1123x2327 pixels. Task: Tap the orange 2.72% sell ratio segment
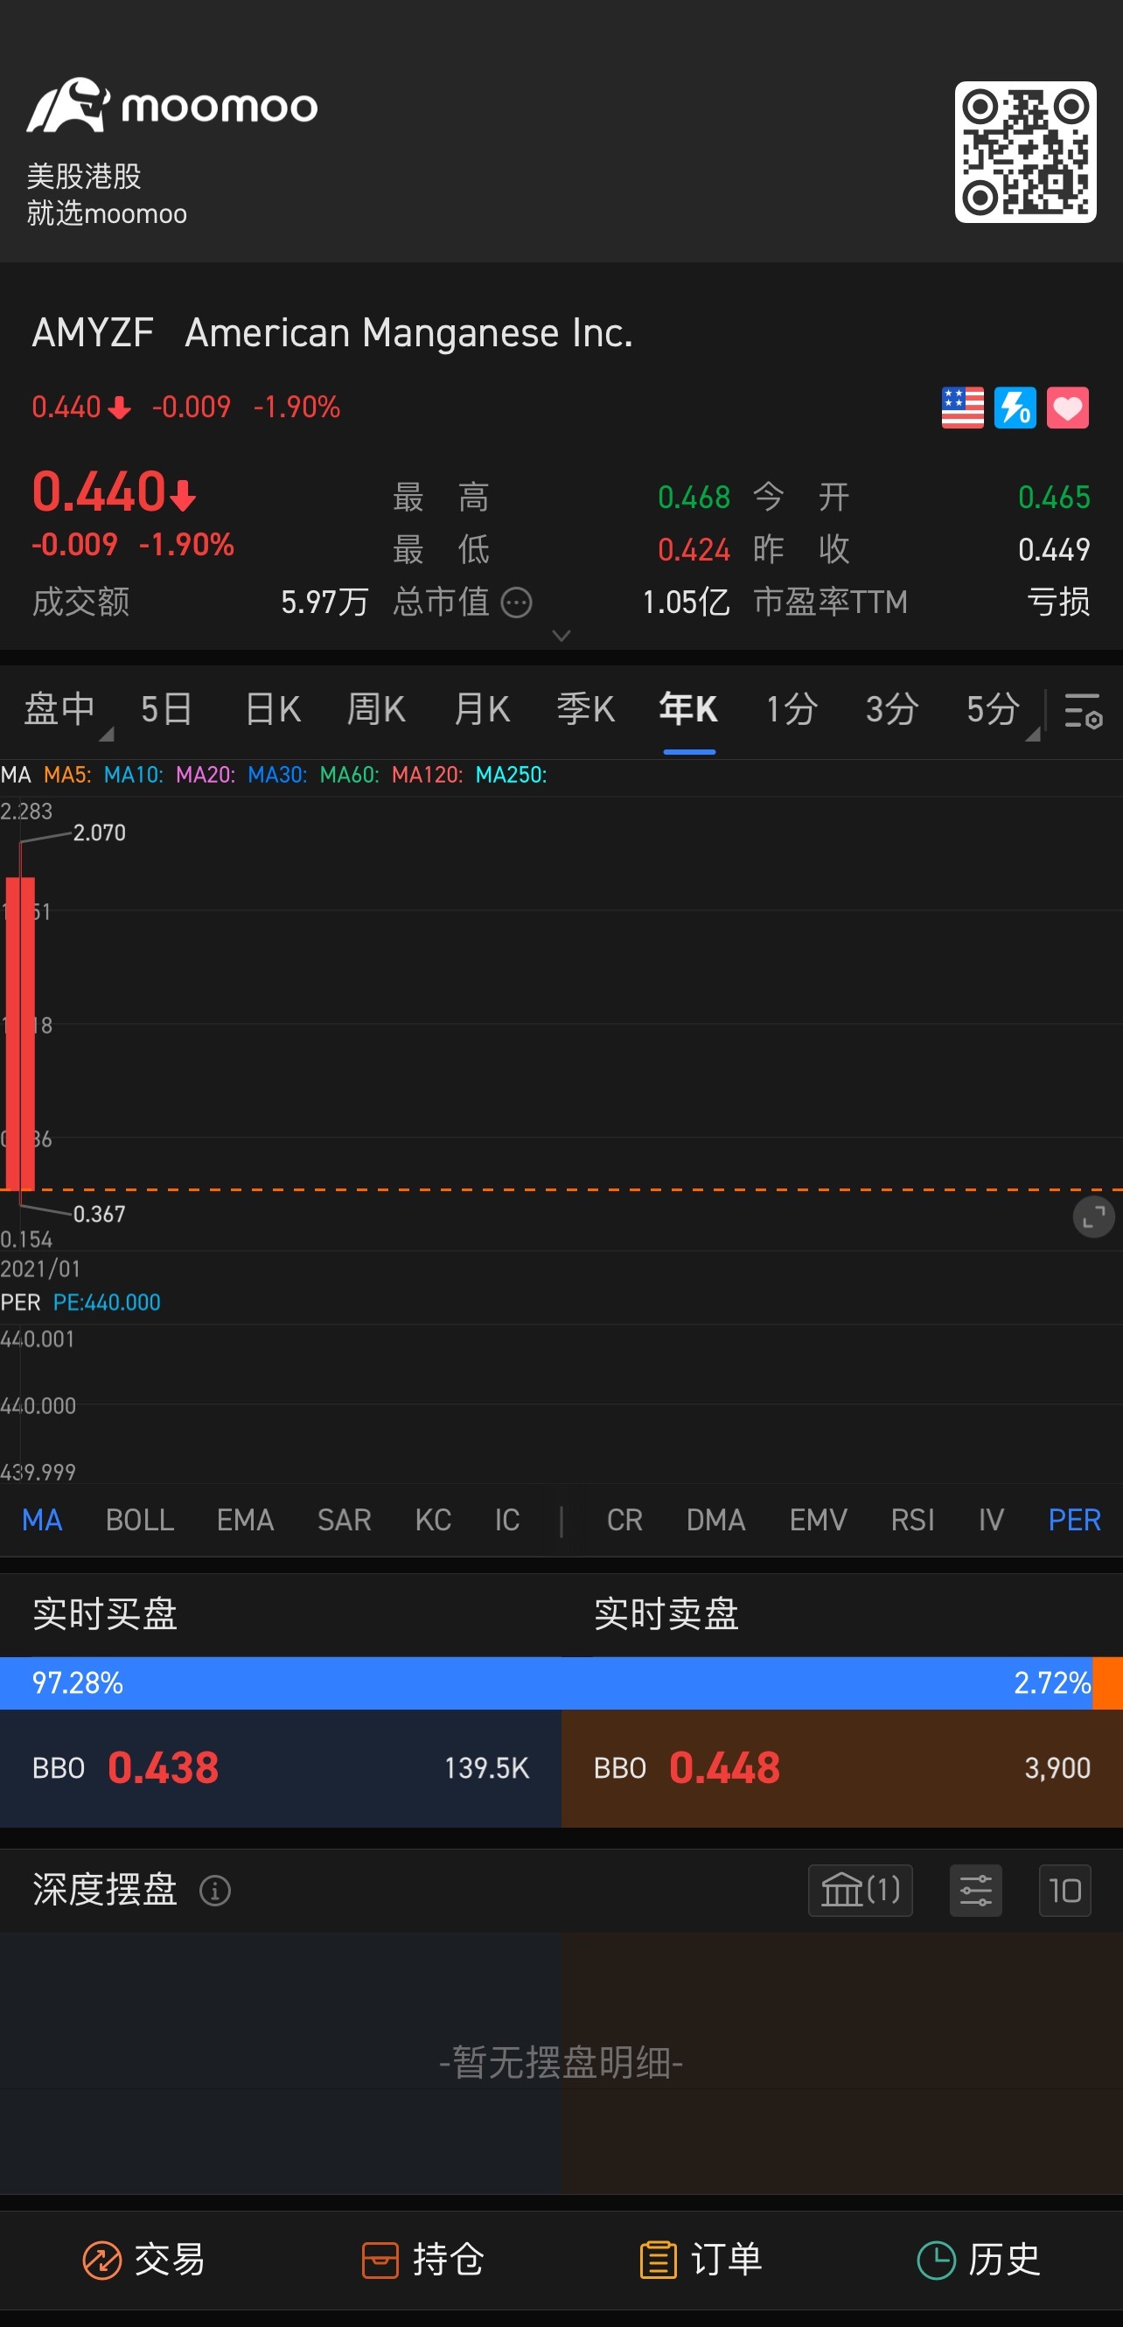point(1107,1683)
